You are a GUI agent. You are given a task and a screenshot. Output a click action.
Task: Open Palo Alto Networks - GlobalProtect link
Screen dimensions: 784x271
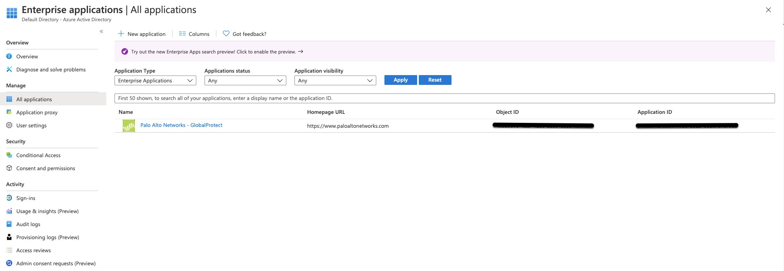click(181, 125)
